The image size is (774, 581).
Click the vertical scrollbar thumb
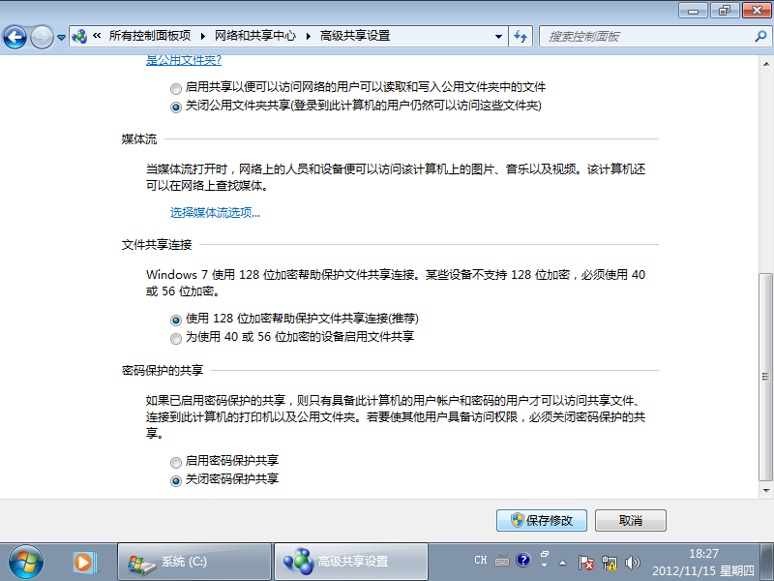click(x=765, y=377)
